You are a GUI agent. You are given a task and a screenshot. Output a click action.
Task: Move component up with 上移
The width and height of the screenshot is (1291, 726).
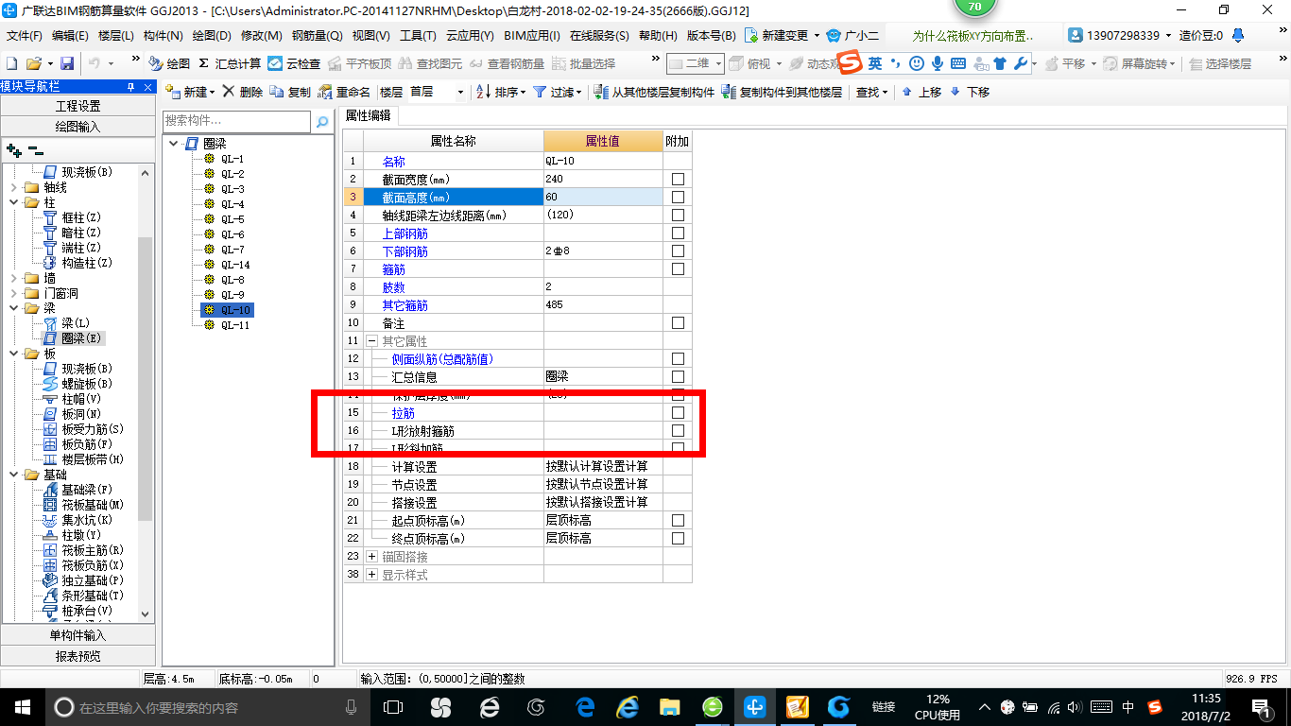click(921, 92)
